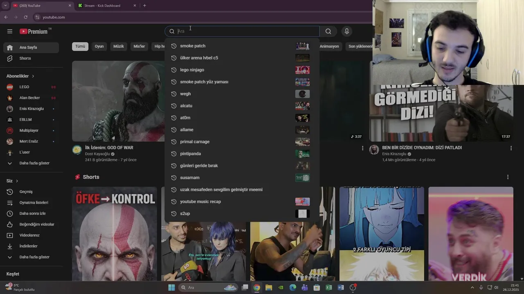Screen dimensions: 524x294
Task: Click Windows taskbar search box
Action: [x=208, y=287]
